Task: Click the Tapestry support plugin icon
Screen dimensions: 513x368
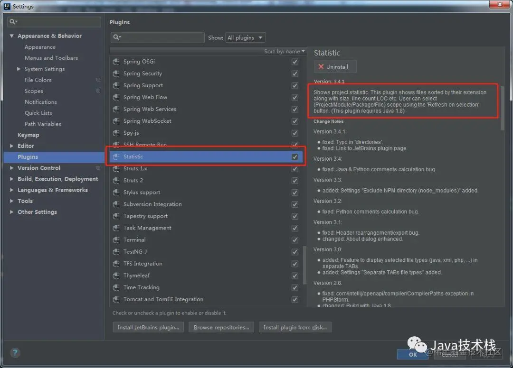Action: pos(116,216)
